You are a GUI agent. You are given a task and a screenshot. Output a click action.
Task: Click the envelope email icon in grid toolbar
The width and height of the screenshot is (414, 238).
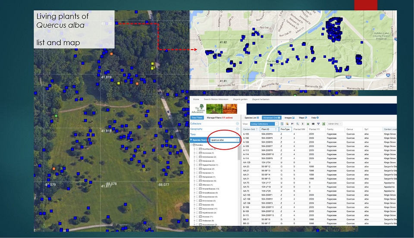tap(313, 124)
